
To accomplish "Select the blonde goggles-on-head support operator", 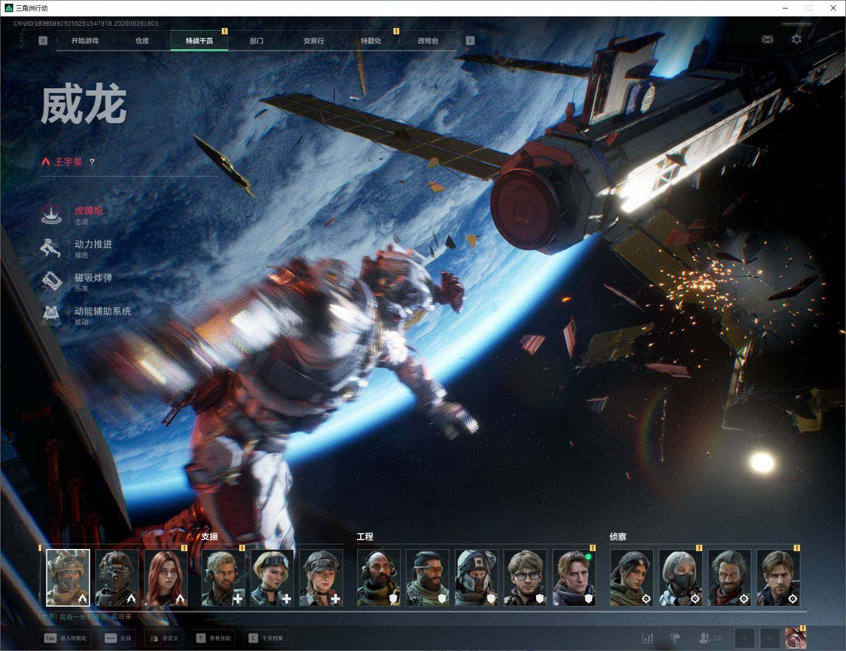I will [x=272, y=578].
